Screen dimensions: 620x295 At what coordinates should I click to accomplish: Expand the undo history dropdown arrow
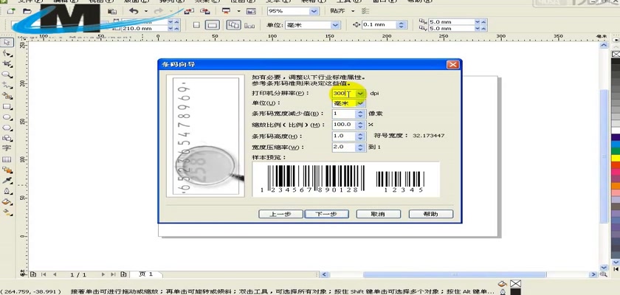point(146,11)
